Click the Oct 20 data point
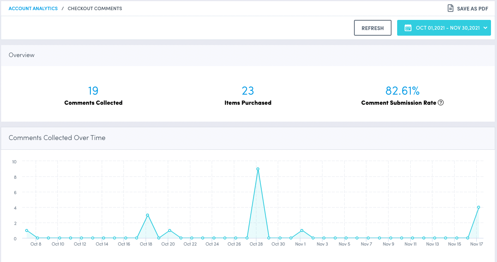The height and width of the screenshot is (262, 497). coord(170,230)
